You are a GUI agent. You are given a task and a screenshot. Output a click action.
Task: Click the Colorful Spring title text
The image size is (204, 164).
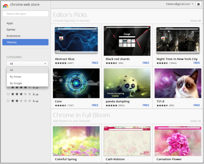[x=66, y=159]
